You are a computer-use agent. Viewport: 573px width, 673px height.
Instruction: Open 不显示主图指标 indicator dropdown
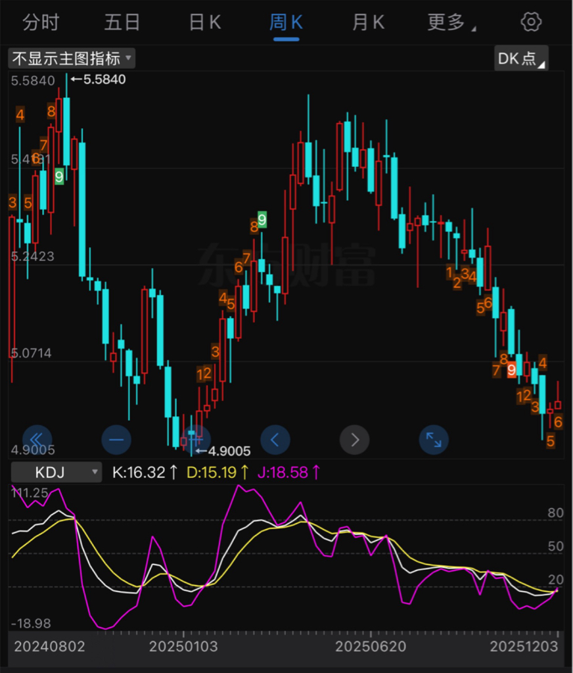coord(72,58)
